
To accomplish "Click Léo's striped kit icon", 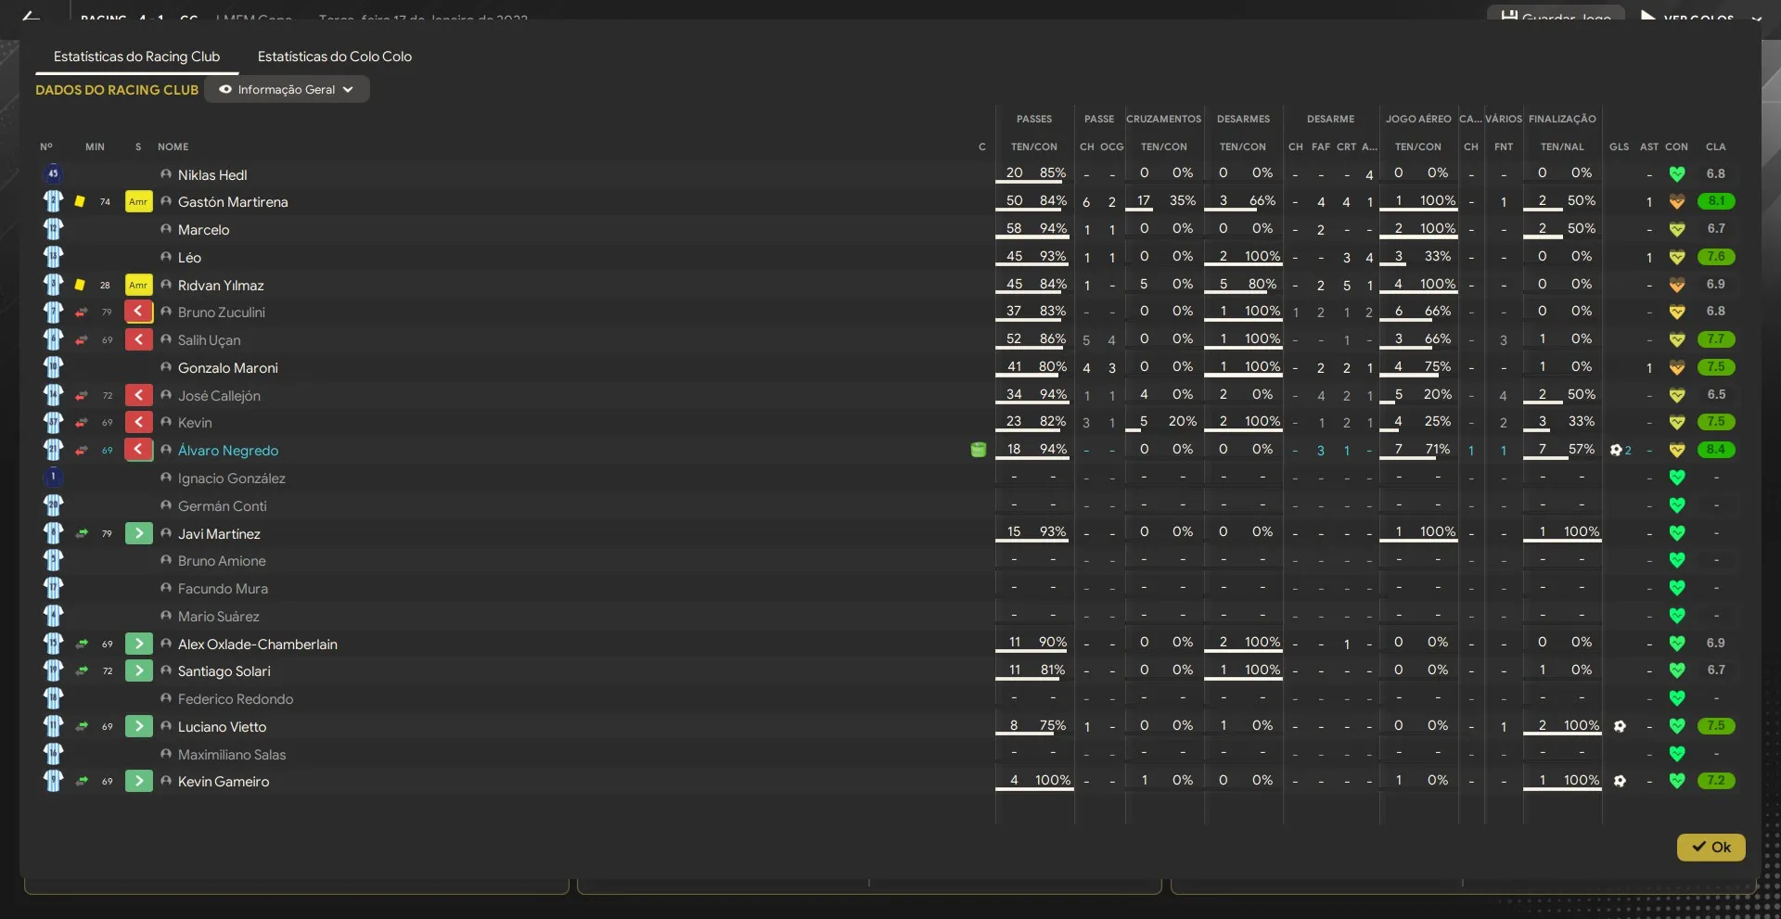I will click(53, 257).
